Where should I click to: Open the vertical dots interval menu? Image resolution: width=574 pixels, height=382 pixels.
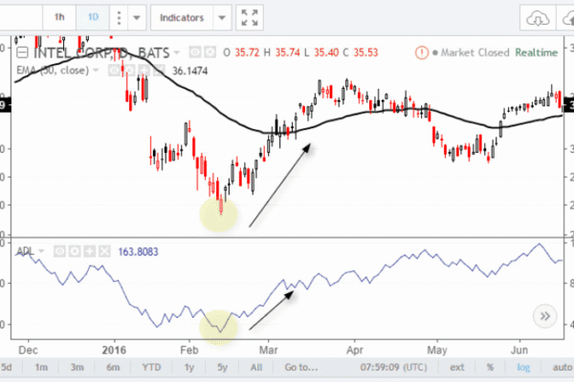click(119, 17)
